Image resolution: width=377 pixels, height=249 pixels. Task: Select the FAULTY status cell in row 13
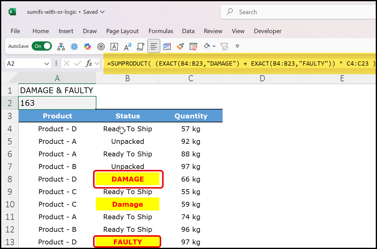127,242
